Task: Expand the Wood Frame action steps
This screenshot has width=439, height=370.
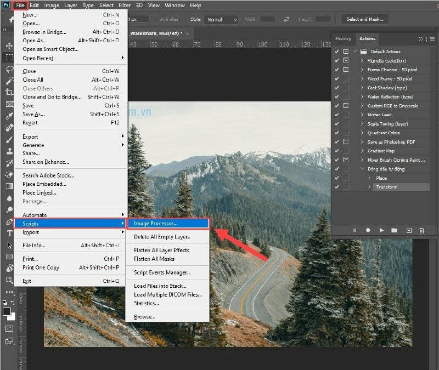Action: 362,77
